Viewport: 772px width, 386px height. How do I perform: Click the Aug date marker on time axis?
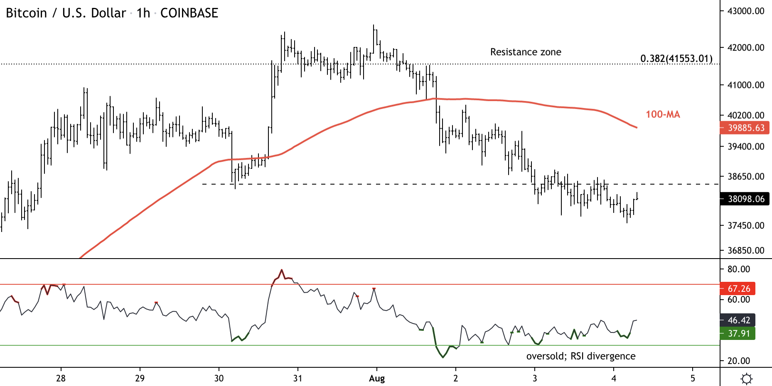(x=377, y=379)
